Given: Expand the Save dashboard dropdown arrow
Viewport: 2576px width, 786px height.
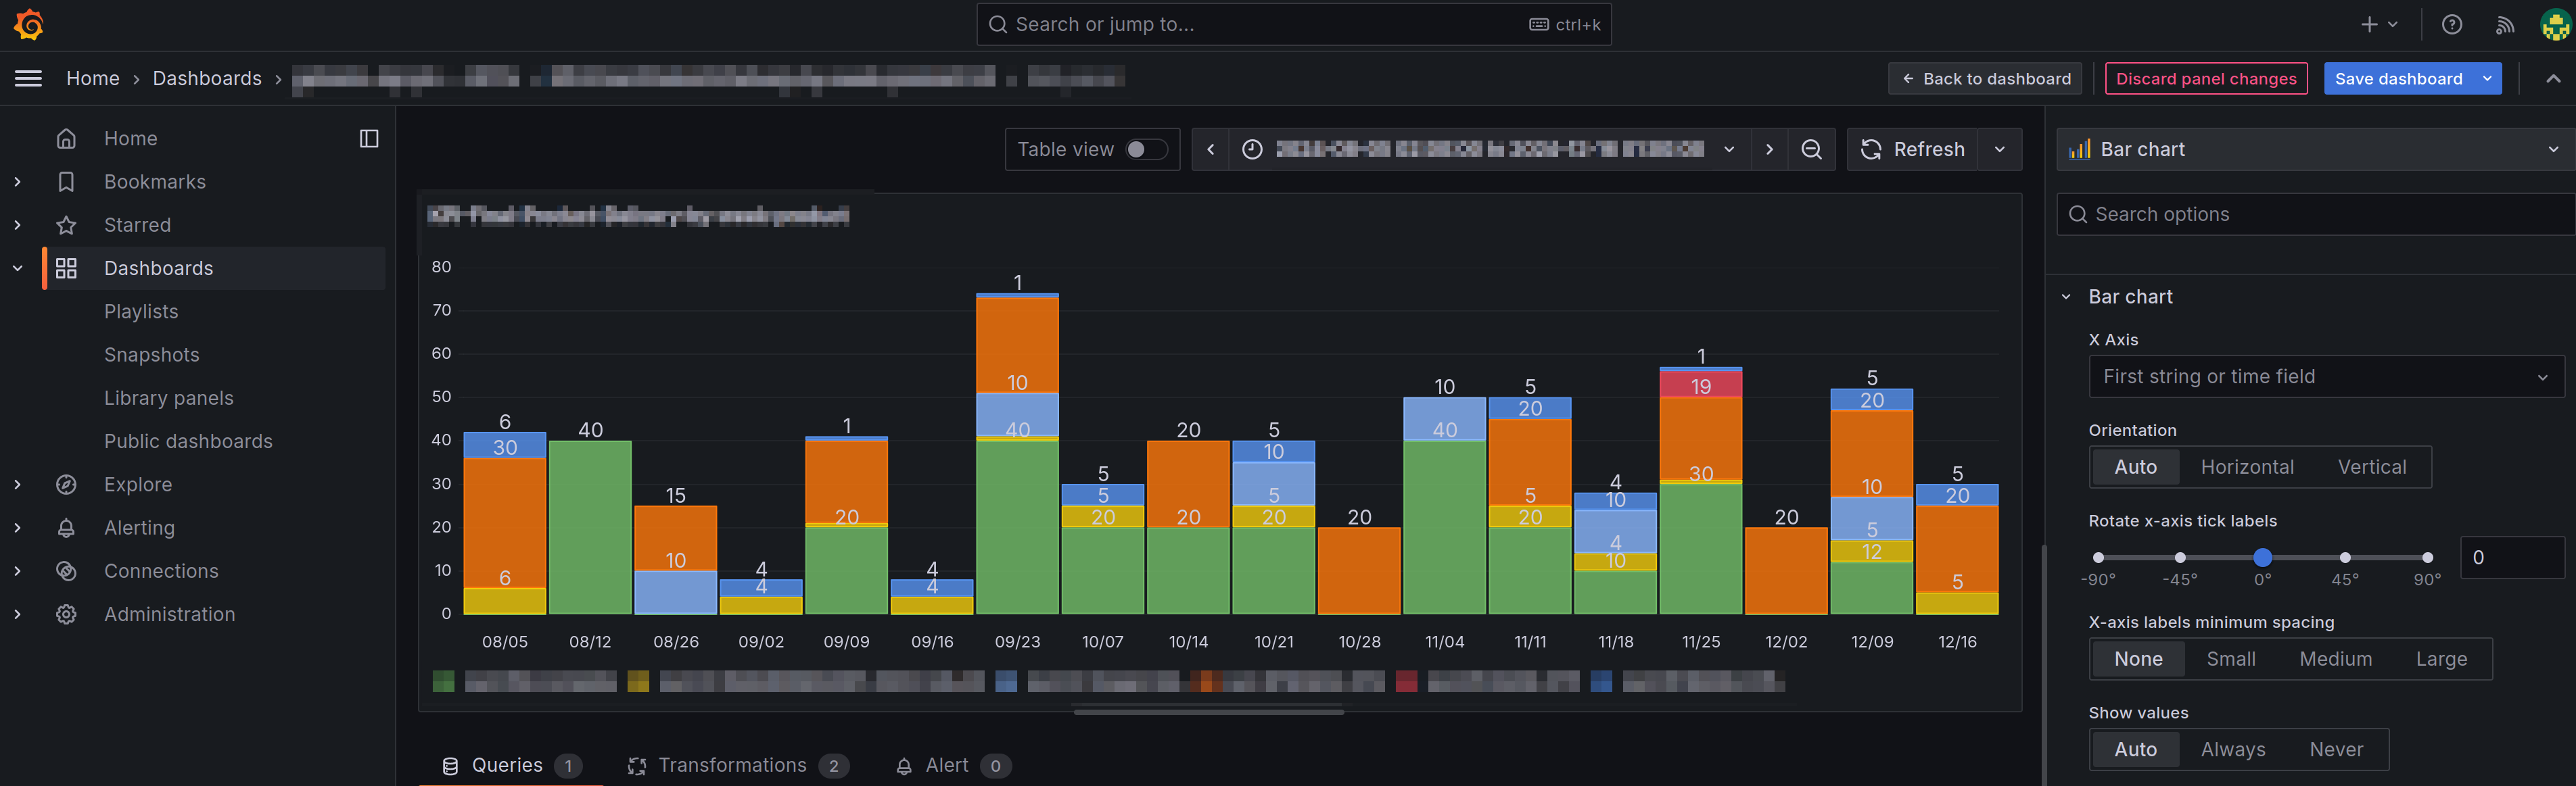Looking at the screenshot, I should pyautogui.click(x=2487, y=78).
